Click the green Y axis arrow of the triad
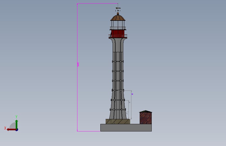The image size is (226, 146). (x=17, y=124)
